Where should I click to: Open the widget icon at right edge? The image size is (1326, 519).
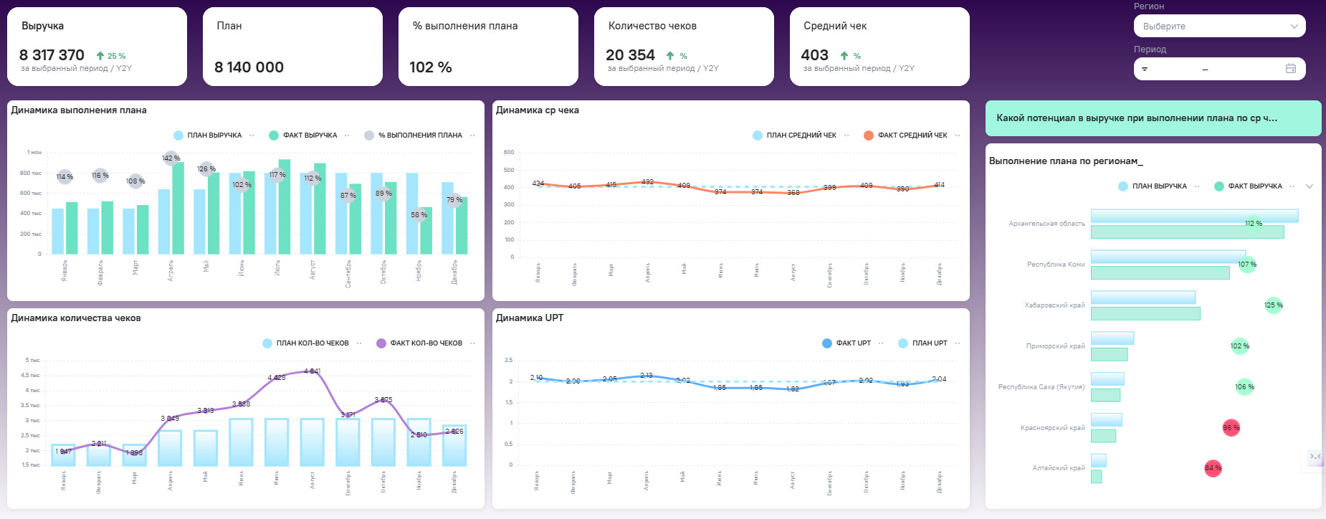[x=1315, y=457]
